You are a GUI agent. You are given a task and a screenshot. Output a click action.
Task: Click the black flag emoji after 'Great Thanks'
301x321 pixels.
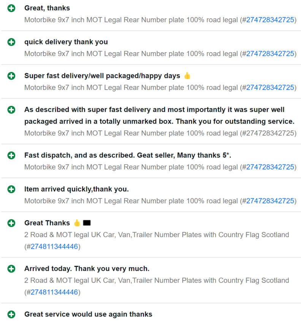pos(87,223)
